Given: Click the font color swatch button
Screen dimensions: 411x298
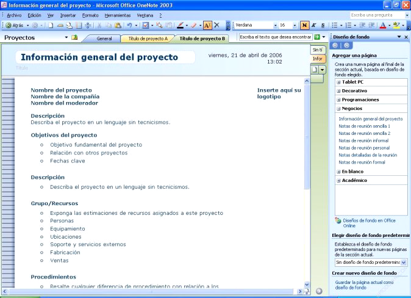Looking at the screenshot, I should pyautogui.click(x=382, y=26).
